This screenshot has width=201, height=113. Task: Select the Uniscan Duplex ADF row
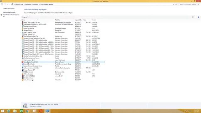click(x=63, y=70)
